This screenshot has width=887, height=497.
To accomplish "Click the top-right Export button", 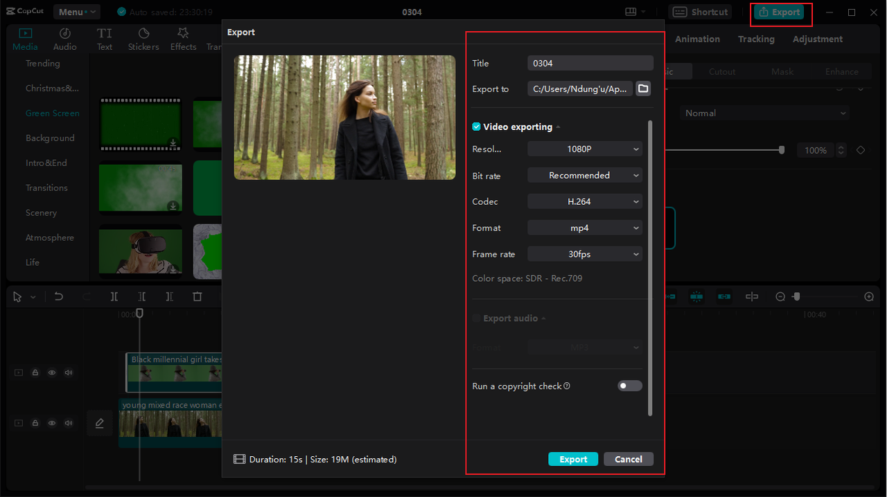I will [780, 12].
